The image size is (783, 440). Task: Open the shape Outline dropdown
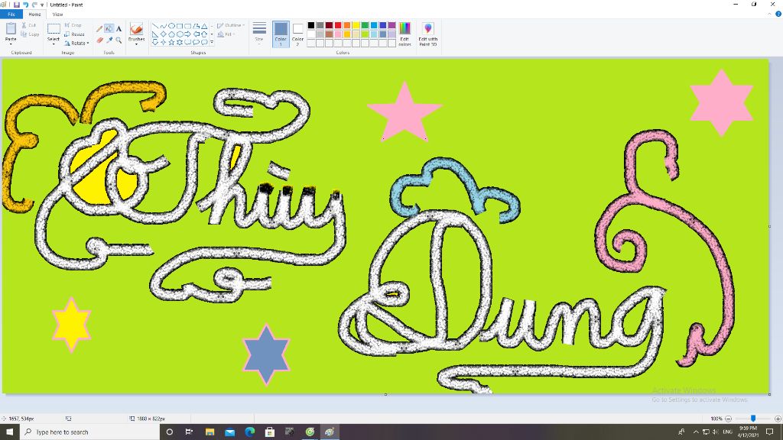tap(231, 25)
